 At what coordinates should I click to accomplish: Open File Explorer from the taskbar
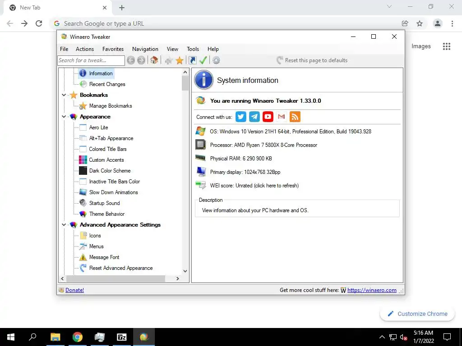pos(55,337)
